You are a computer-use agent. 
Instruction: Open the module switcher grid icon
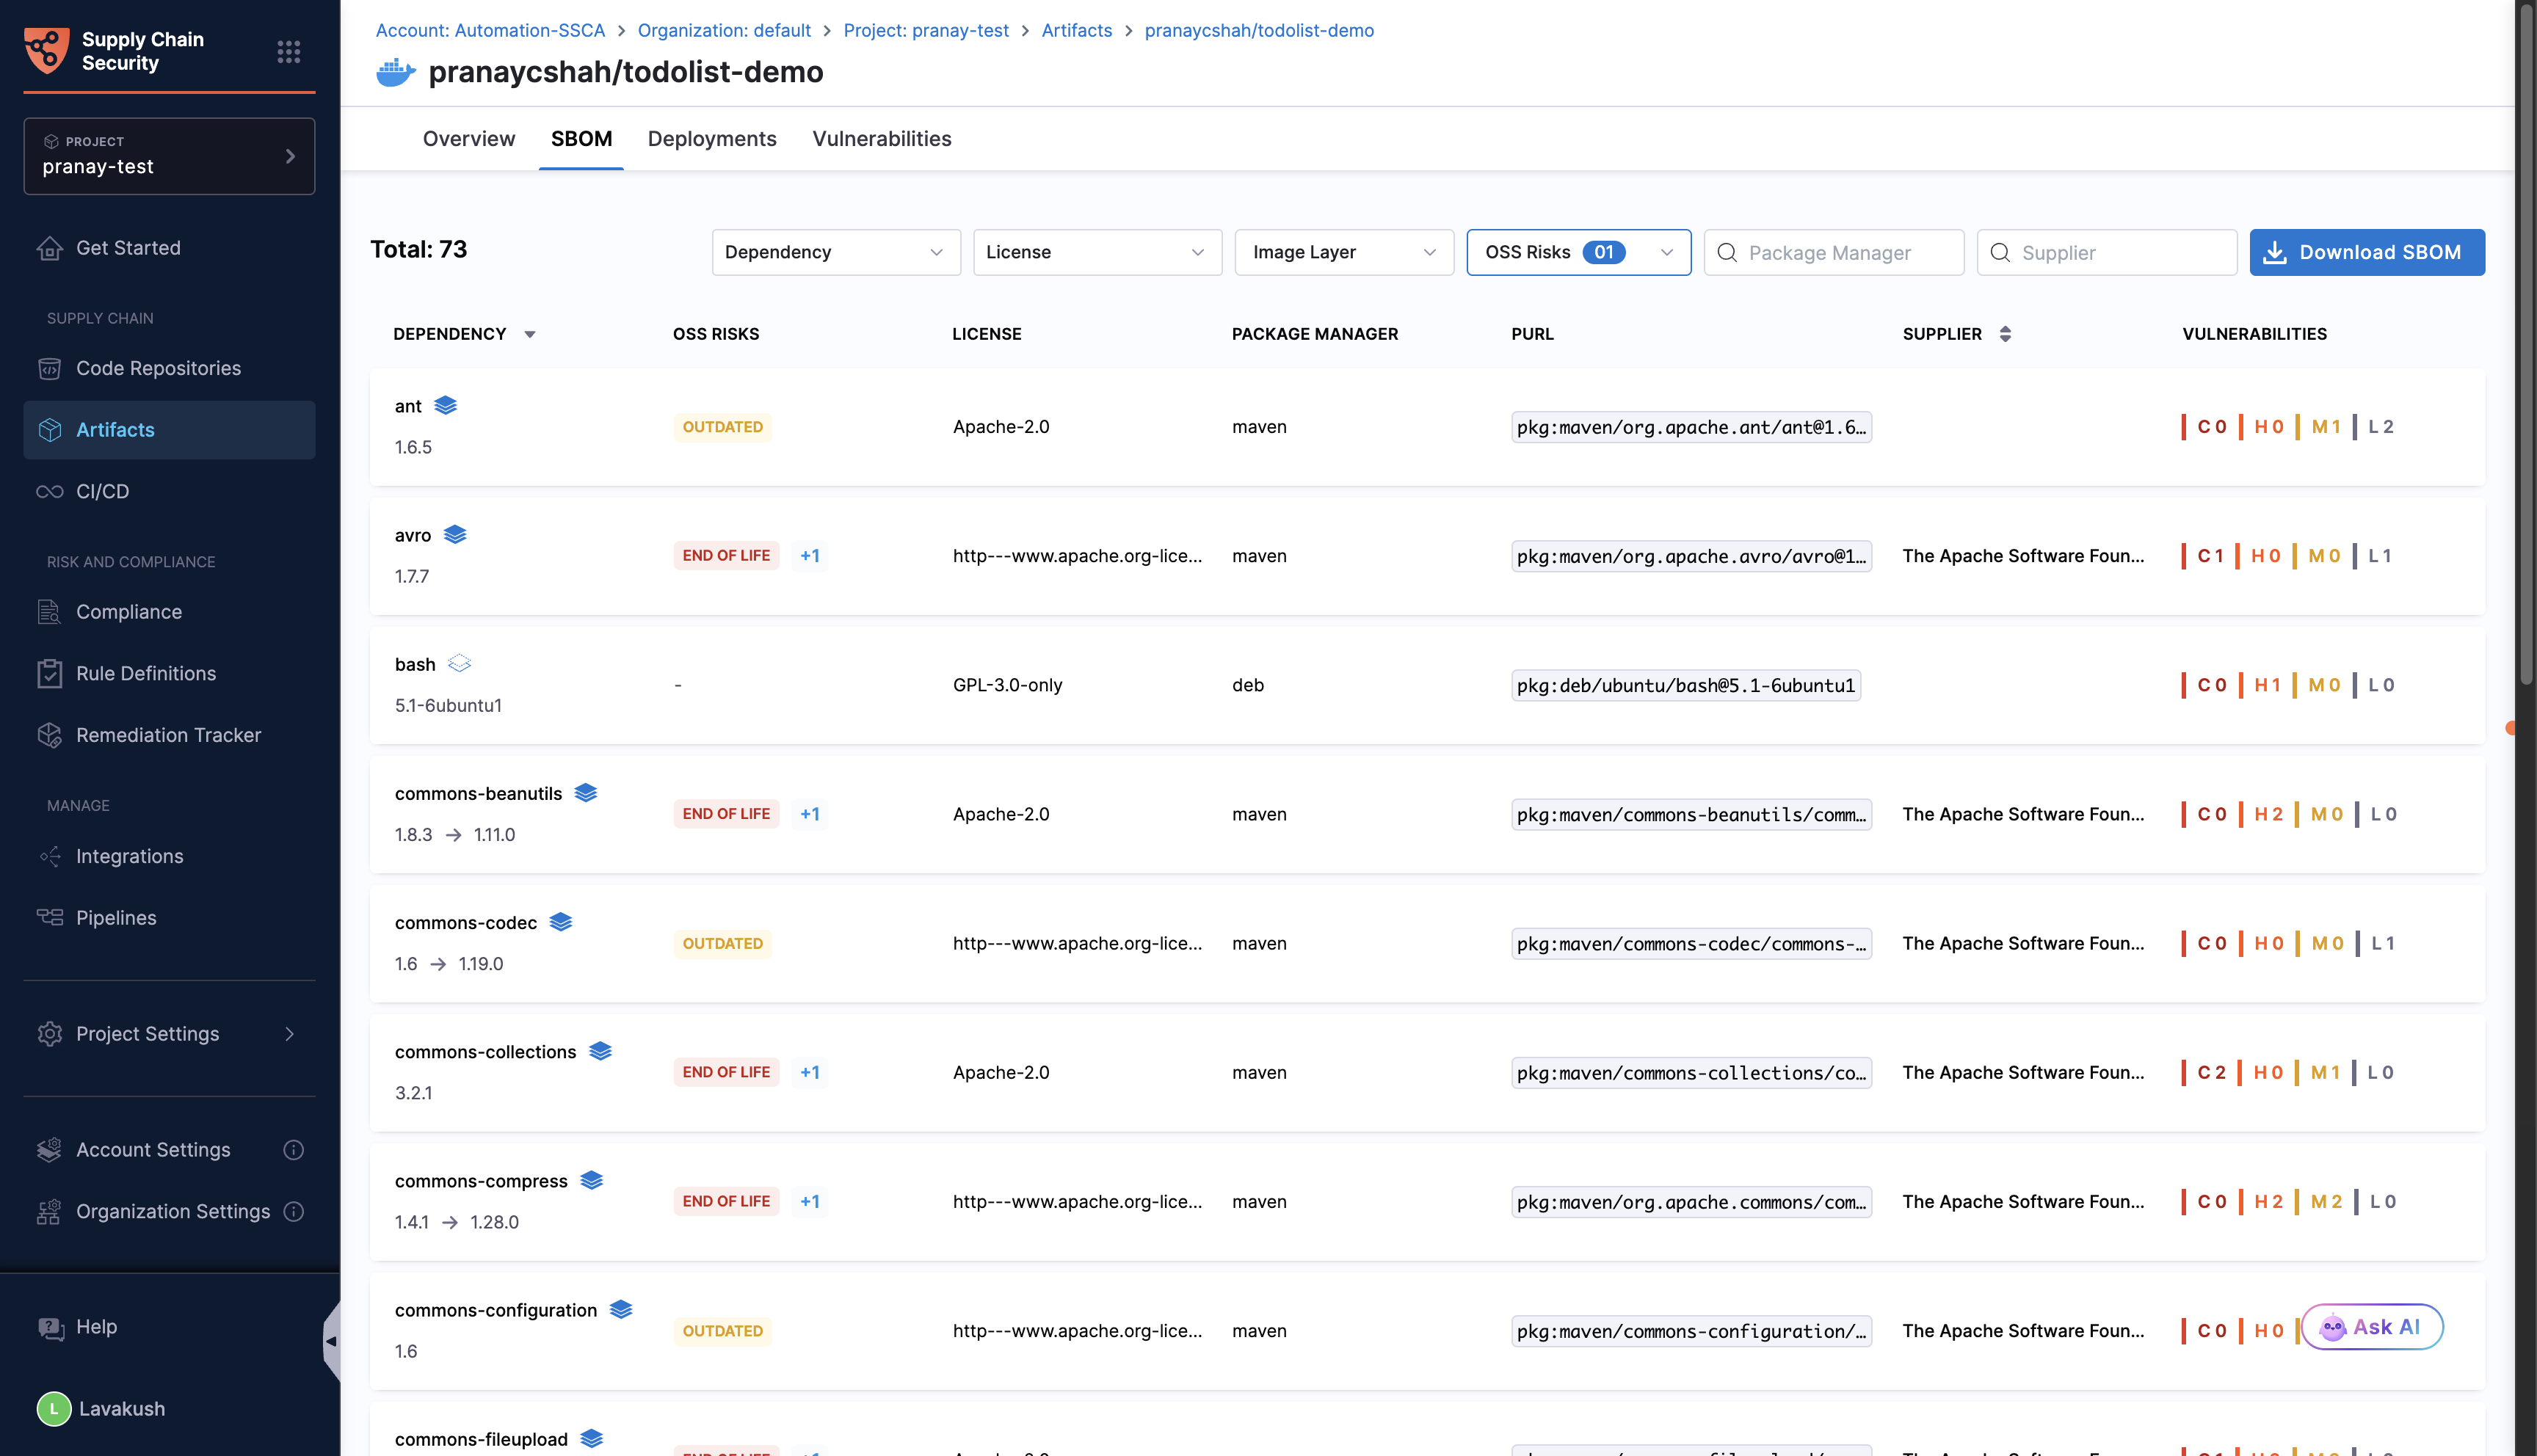pos(289,51)
